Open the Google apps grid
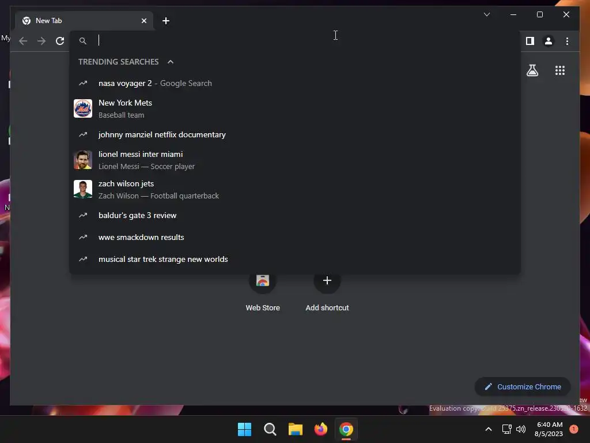Screen dimensions: 590x443 click(560, 70)
